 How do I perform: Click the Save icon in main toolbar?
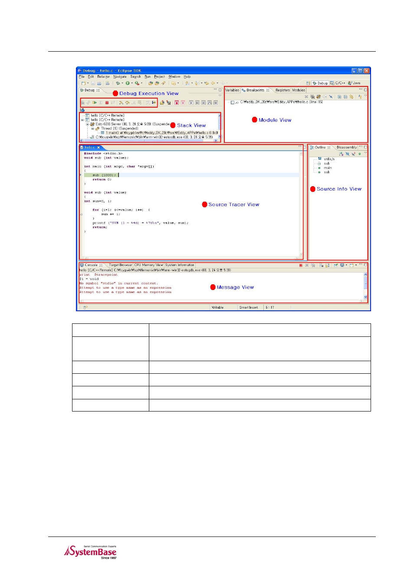point(93,83)
